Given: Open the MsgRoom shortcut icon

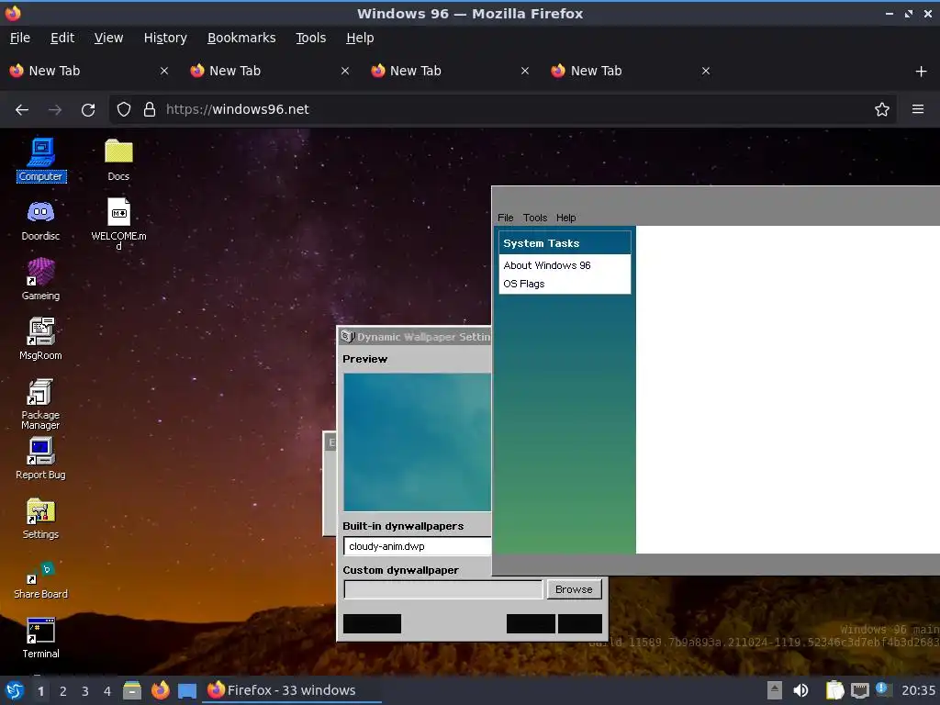Looking at the screenshot, I should tap(40, 339).
